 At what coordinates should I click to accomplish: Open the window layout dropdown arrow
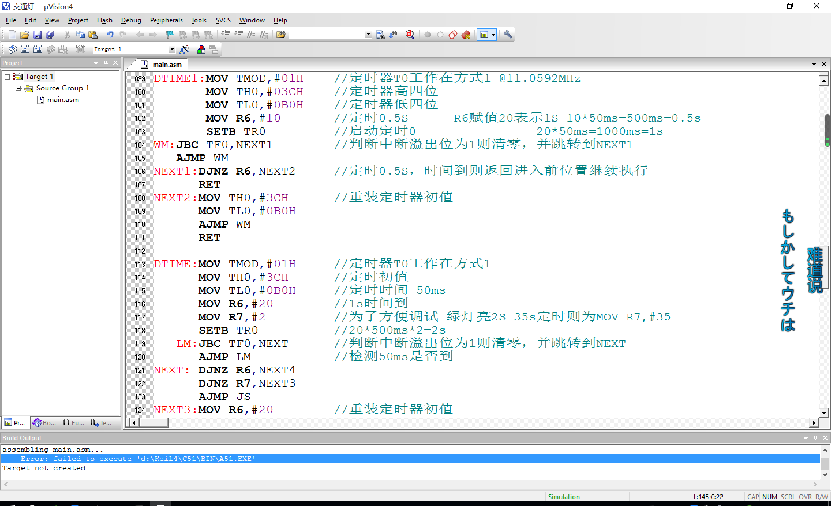pyautogui.click(x=493, y=35)
